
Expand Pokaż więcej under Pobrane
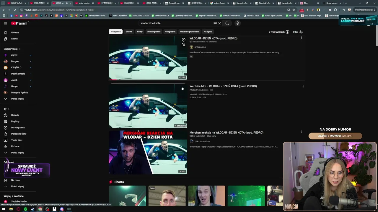(18, 153)
